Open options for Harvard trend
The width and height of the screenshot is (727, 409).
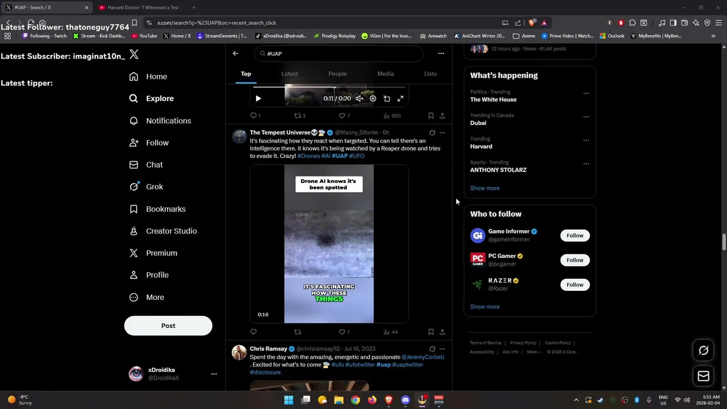[586, 140]
